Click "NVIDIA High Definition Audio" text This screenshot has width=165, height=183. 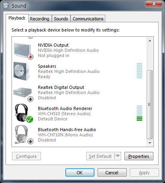coord(68,50)
